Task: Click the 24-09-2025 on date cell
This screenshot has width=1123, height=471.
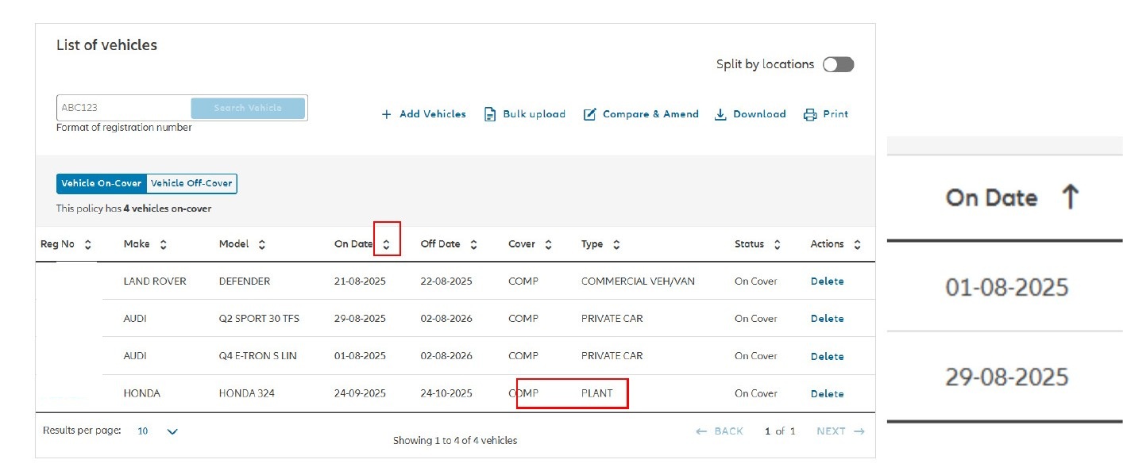Action: click(360, 393)
